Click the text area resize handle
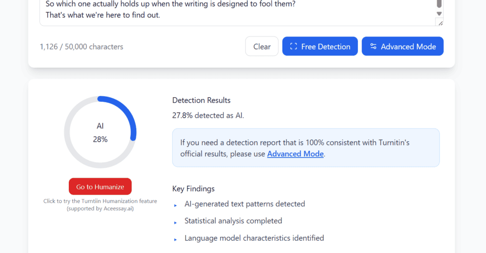Image resolution: width=486 pixels, height=253 pixels. [x=440, y=23]
